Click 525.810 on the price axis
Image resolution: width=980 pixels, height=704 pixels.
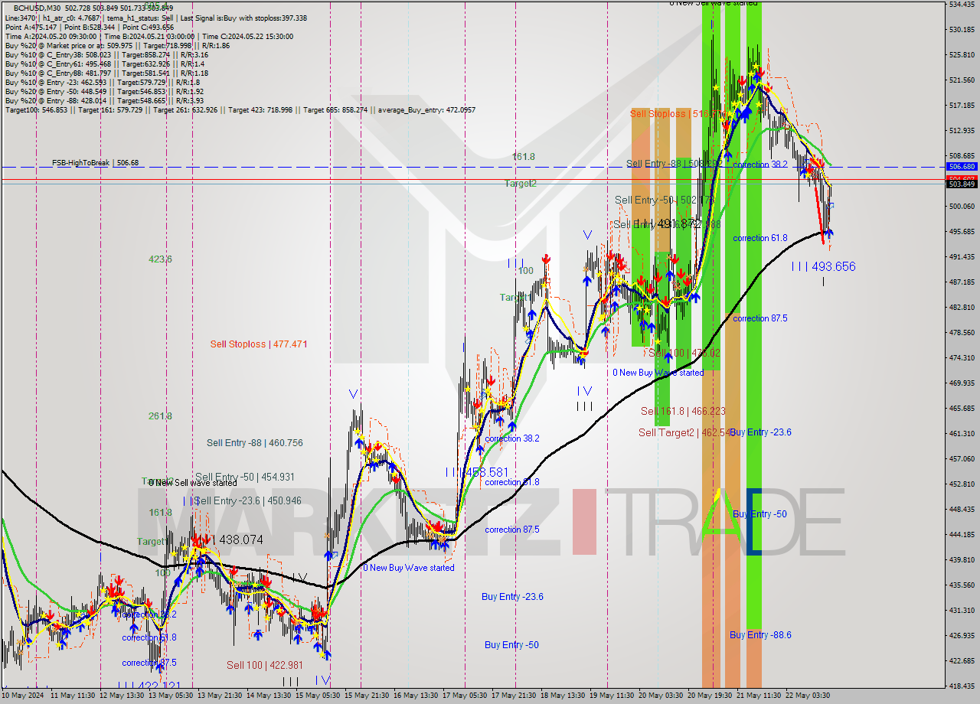[962, 54]
